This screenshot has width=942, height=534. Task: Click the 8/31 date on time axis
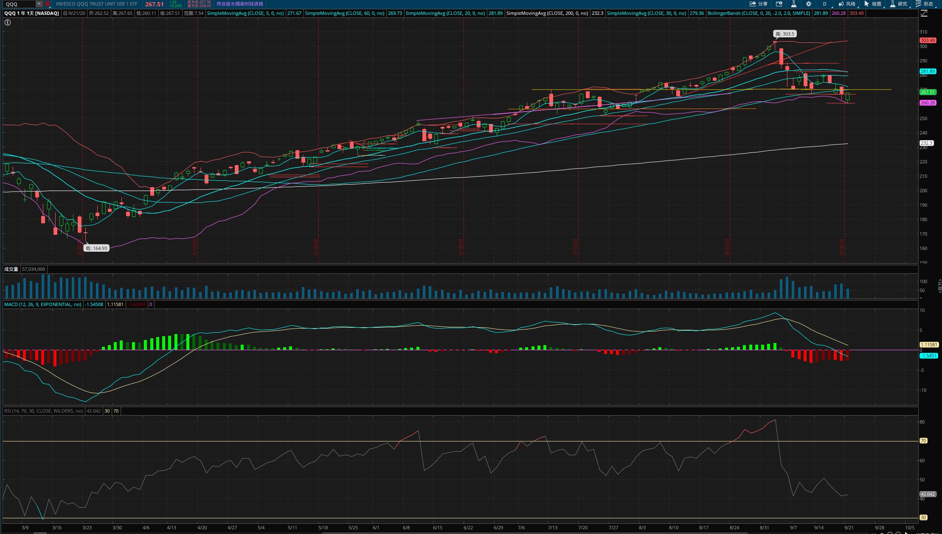point(764,528)
